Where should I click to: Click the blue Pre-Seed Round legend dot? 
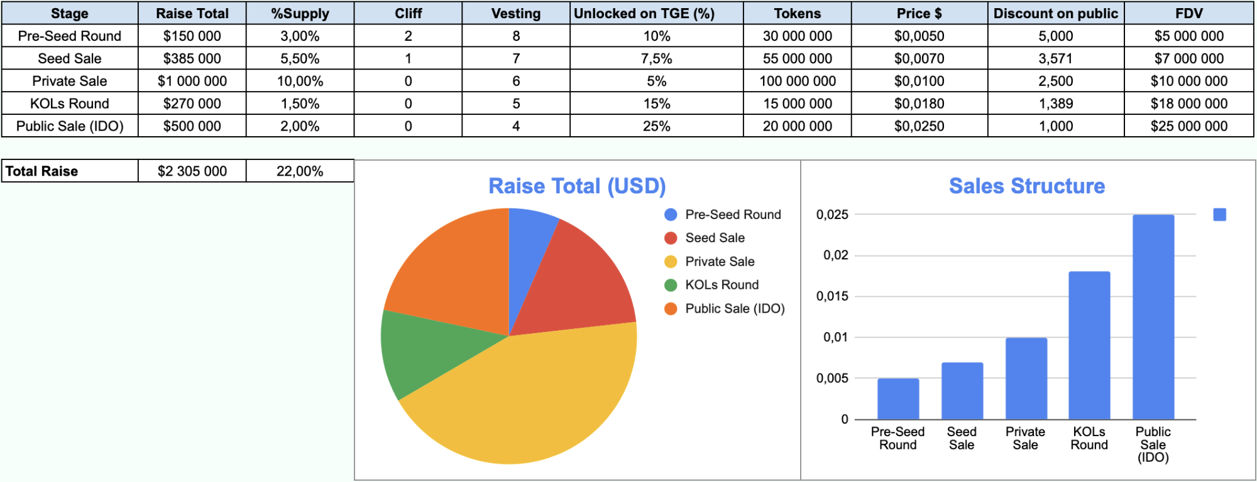point(671,215)
